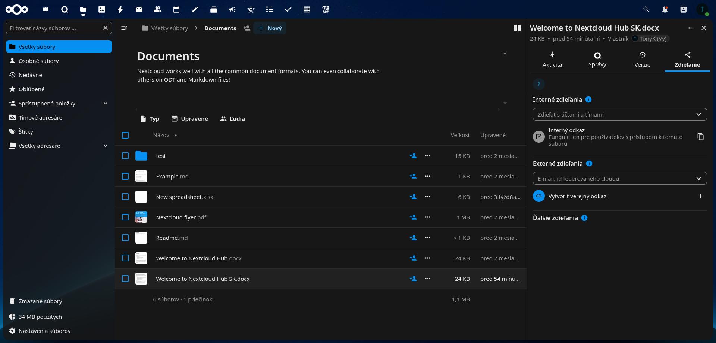Select all files with the header checkbox
Screen dimensions: 716x343
point(125,135)
